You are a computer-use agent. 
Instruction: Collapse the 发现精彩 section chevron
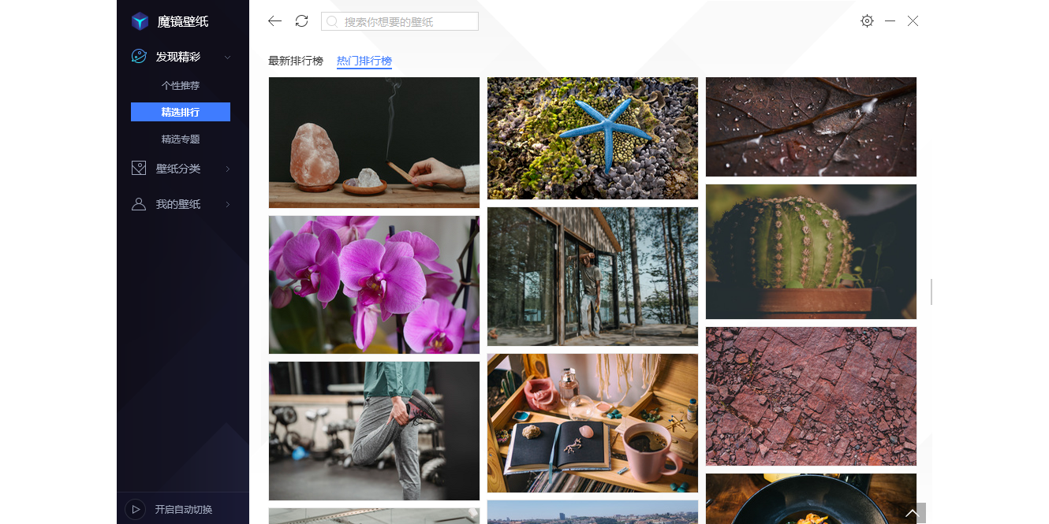(228, 57)
